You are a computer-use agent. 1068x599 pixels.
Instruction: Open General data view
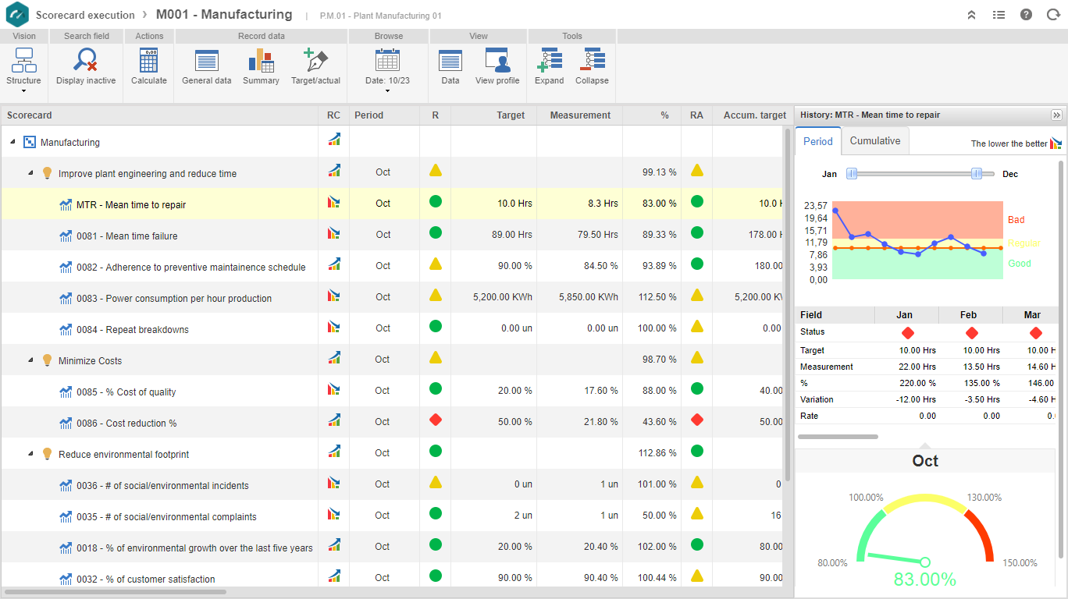pos(206,66)
